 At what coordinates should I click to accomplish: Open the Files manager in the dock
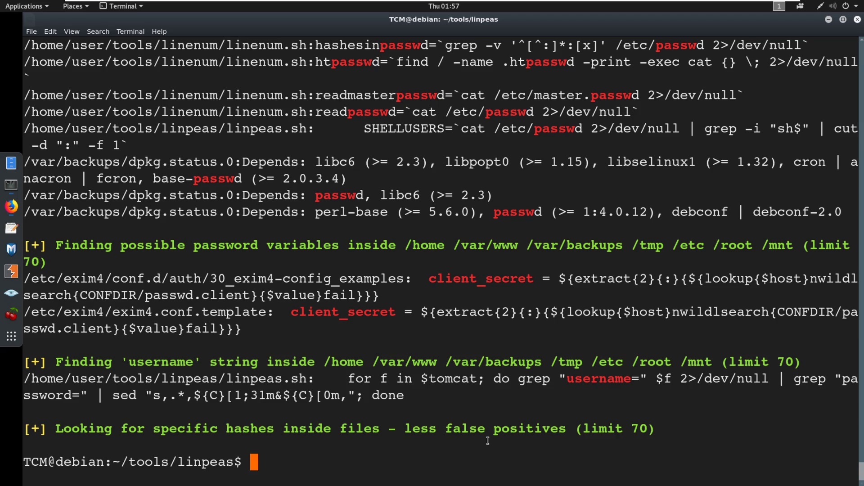(11, 163)
